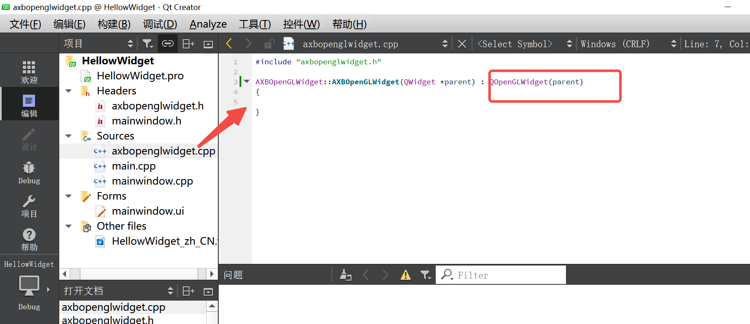Screen dimensions: 750x324
Task: Click the Filter input in issues pane
Action: pyautogui.click(x=501, y=275)
